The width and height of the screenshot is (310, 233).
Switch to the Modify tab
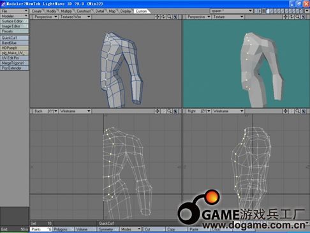[x=51, y=11]
